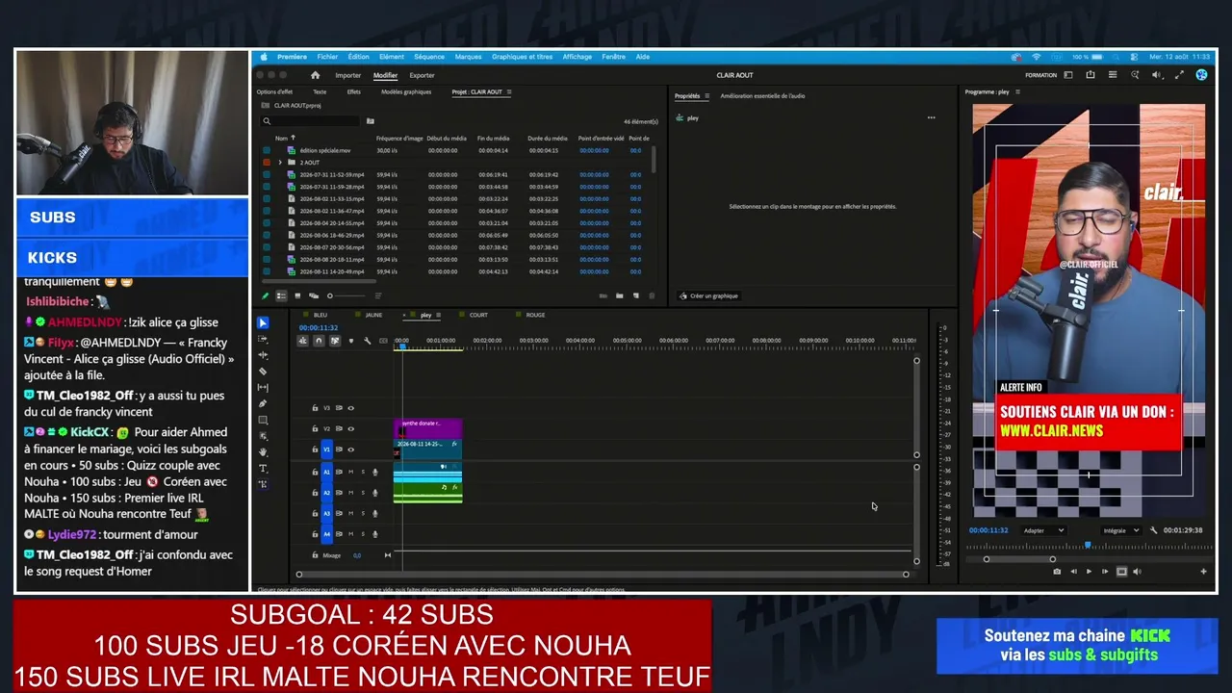
Task: Toggle visibility of video track V3
Action: pyautogui.click(x=350, y=408)
